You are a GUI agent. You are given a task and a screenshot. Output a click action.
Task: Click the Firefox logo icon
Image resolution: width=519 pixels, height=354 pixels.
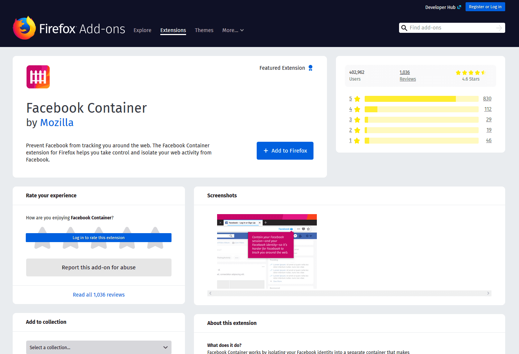tap(24, 28)
